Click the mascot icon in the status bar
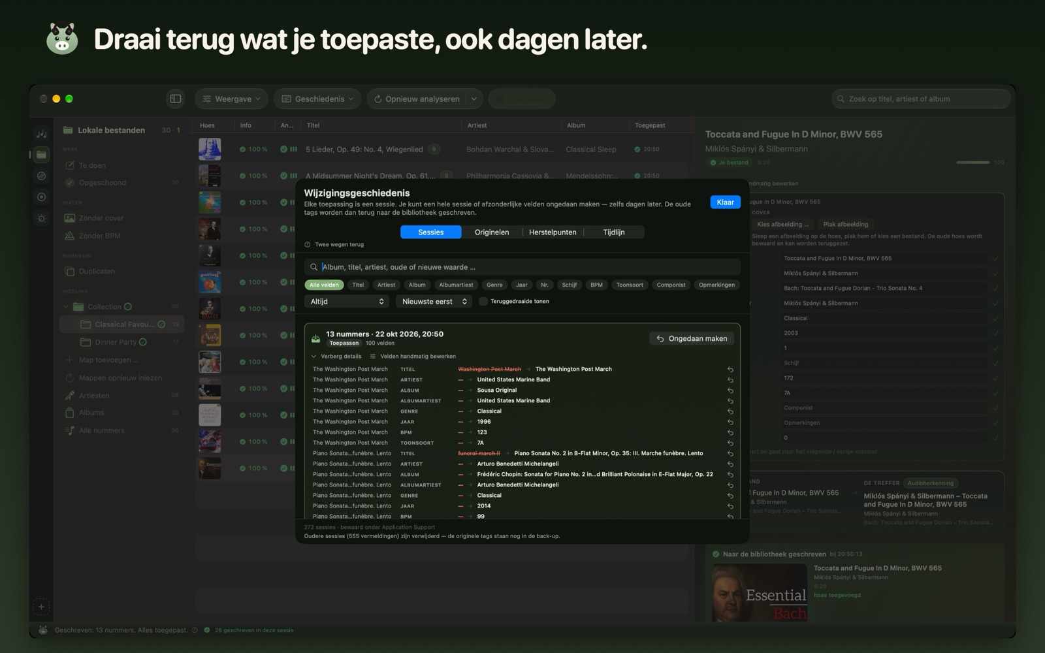The image size is (1045, 653). 43,630
